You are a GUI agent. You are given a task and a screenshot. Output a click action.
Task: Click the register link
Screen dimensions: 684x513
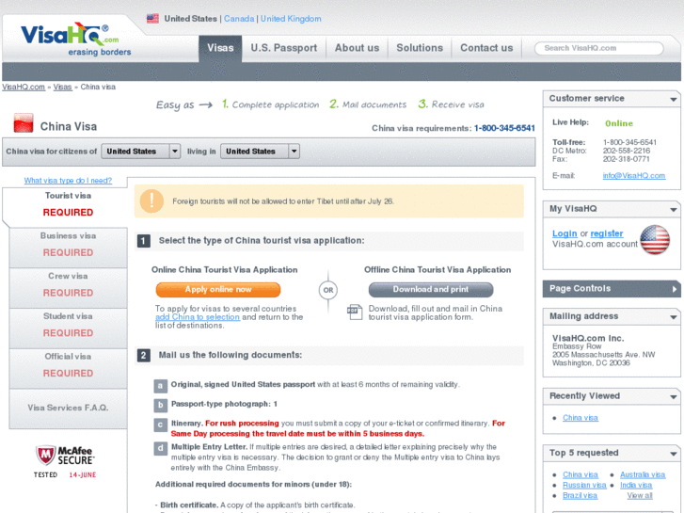pyautogui.click(x=607, y=233)
